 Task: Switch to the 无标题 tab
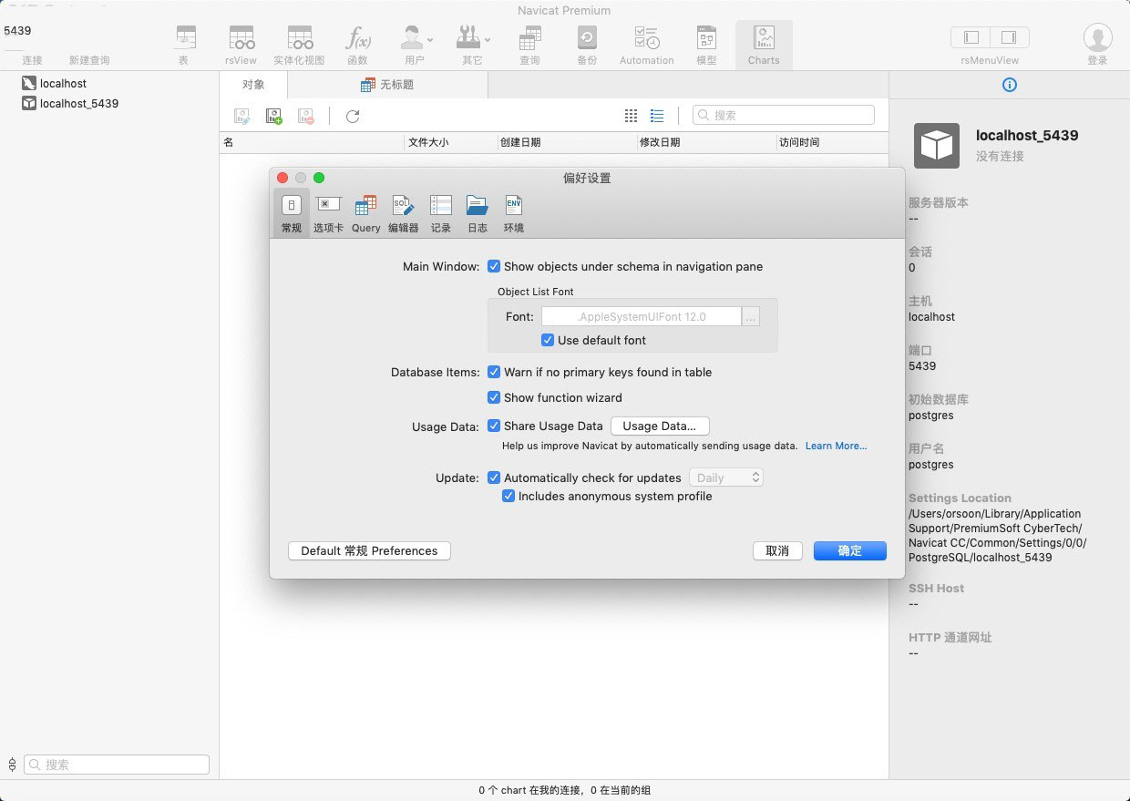[x=387, y=85]
